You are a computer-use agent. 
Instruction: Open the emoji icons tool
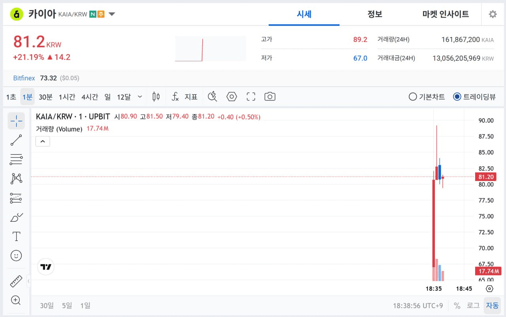[16, 255]
